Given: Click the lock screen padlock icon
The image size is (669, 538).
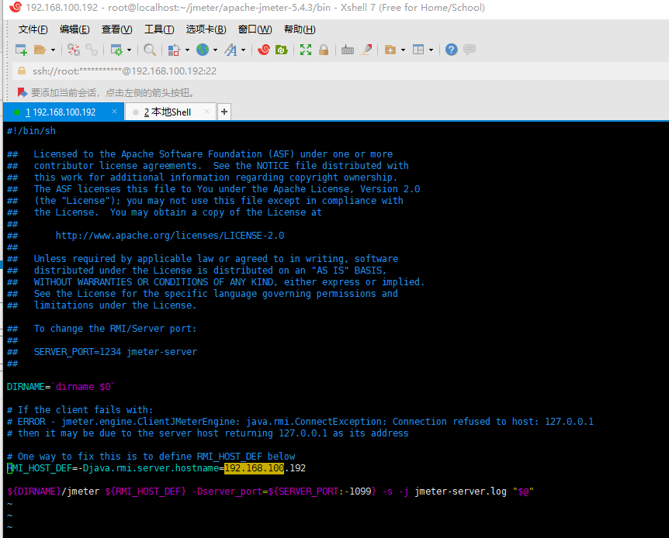Looking at the screenshot, I should click(324, 50).
